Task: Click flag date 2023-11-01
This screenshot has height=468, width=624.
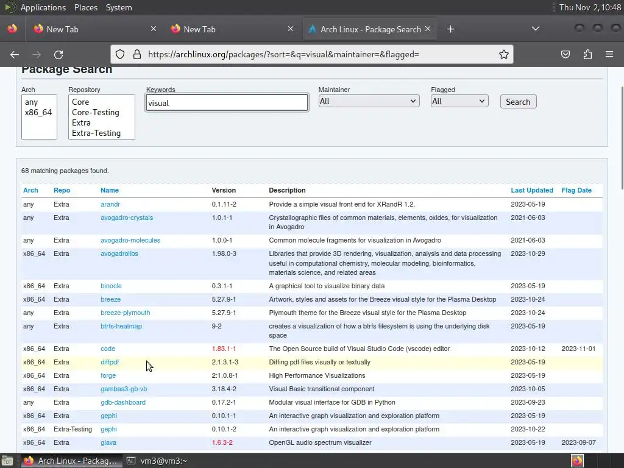Action: point(578,349)
